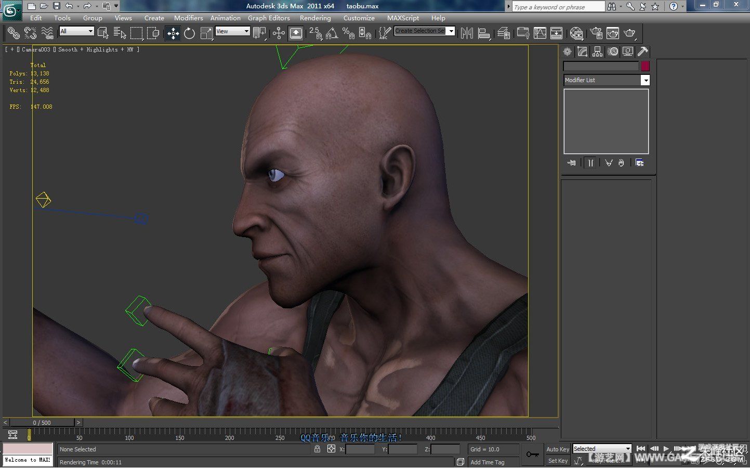Toggle Pin Stack icon under modifier stack
Screen dimensions: 750x468
click(x=571, y=163)
